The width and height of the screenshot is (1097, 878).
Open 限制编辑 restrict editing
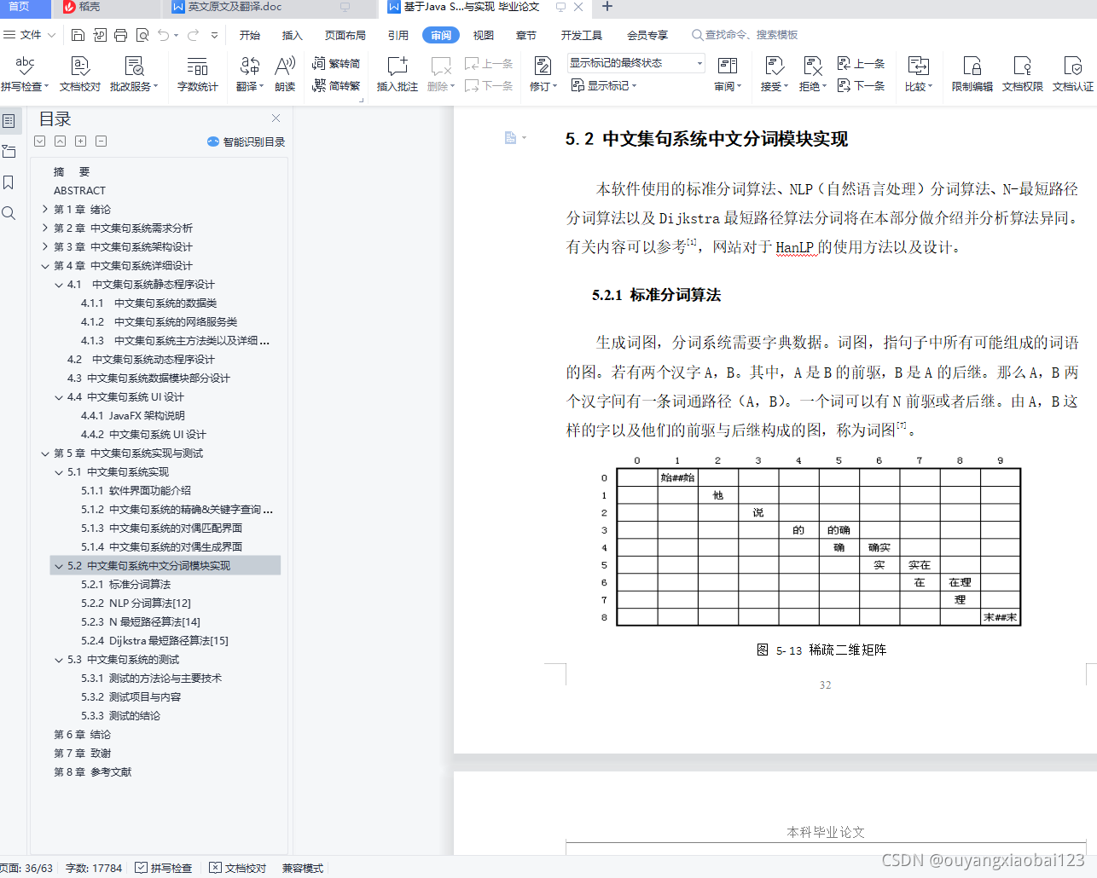[972, 73]
